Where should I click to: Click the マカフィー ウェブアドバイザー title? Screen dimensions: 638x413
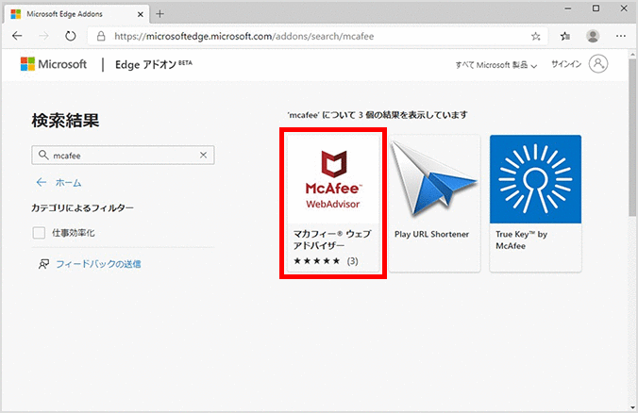[x=332, y=240]
